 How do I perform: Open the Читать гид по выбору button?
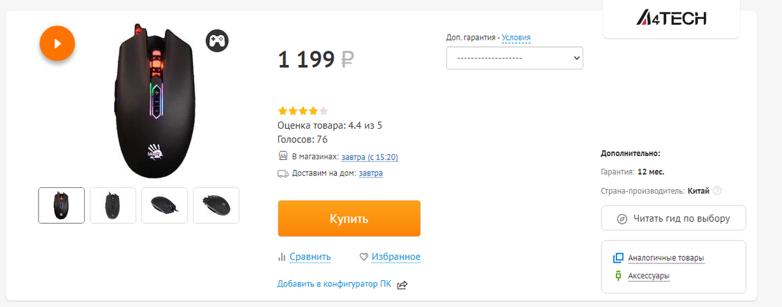point(673,219)
